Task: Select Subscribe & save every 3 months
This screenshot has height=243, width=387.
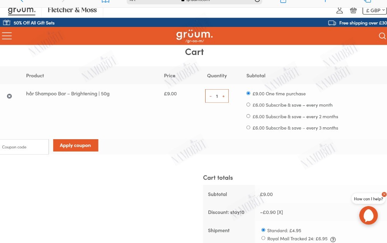Action: 248,127
